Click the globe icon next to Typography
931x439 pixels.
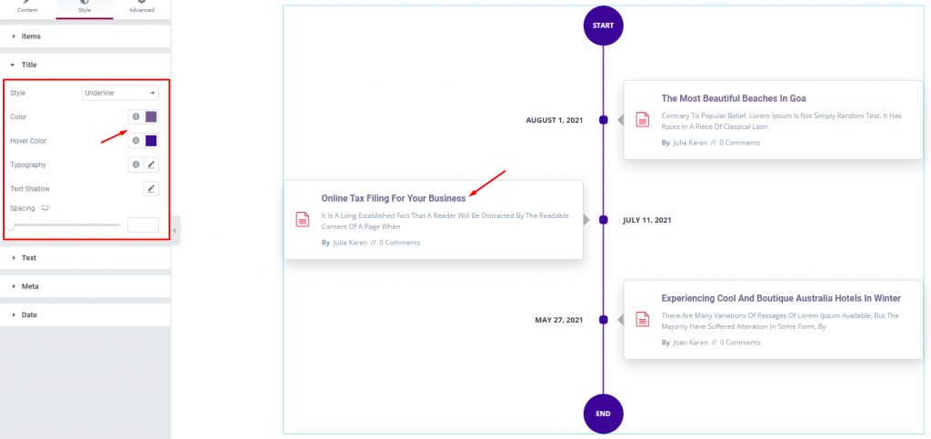pyautogui.click(x=136, y=165)
